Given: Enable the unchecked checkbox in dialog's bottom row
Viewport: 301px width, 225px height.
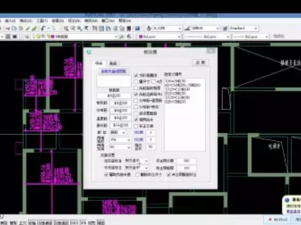Looking at the screenshot, I should [138, 175].
